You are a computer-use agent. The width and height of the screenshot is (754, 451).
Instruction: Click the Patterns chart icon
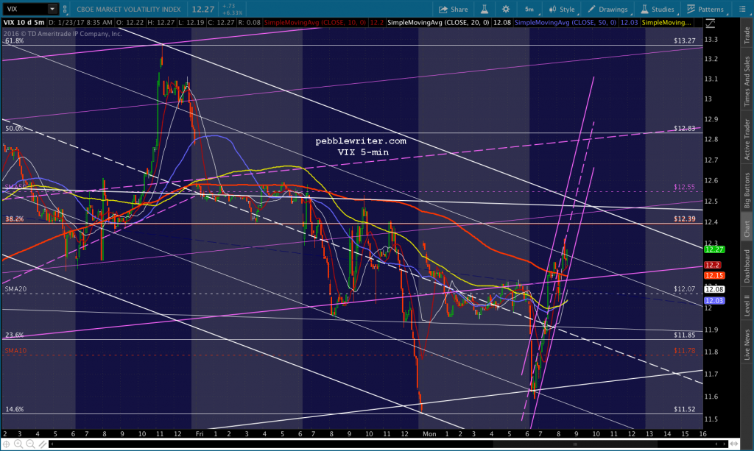691,9
